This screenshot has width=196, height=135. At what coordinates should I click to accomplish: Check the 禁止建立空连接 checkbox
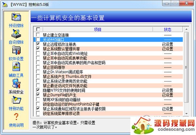tap(38, 35)
